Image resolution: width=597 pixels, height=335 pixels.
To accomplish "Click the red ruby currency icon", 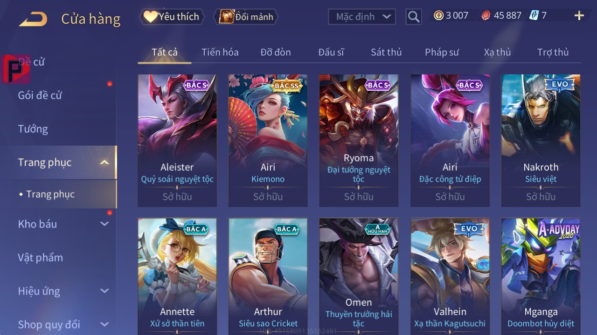I will pyautogui.click(x=486, y=16).
